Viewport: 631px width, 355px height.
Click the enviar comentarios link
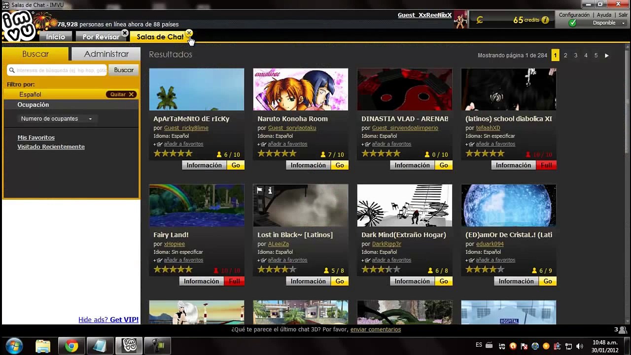click(x=376, y=329)
